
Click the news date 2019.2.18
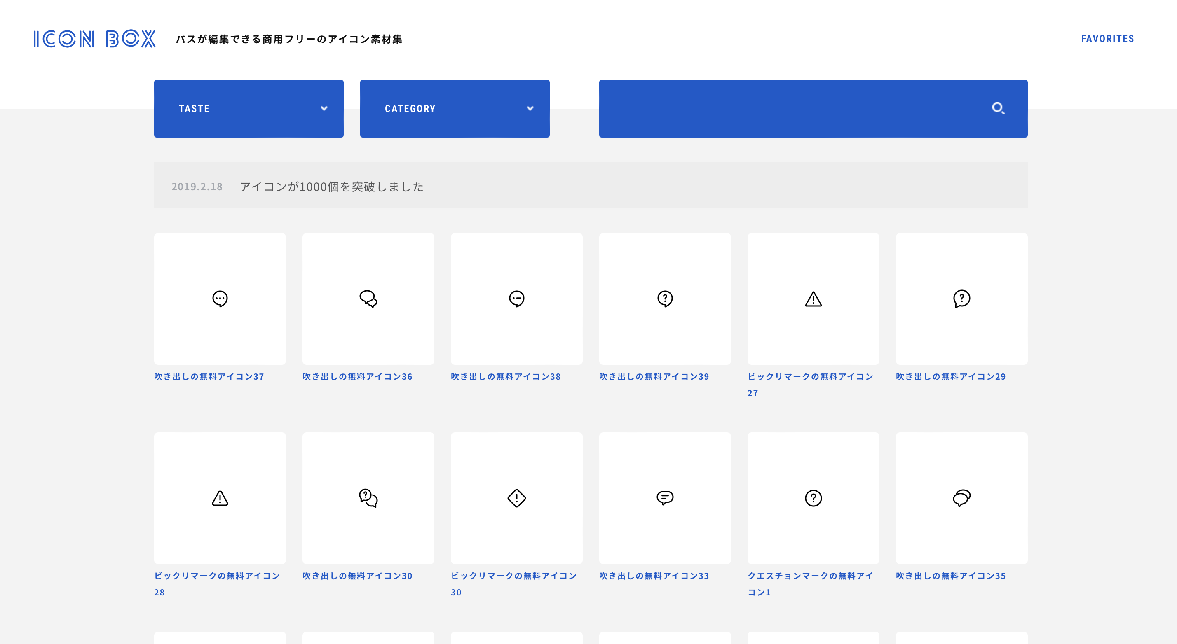[x=197, y=187]
